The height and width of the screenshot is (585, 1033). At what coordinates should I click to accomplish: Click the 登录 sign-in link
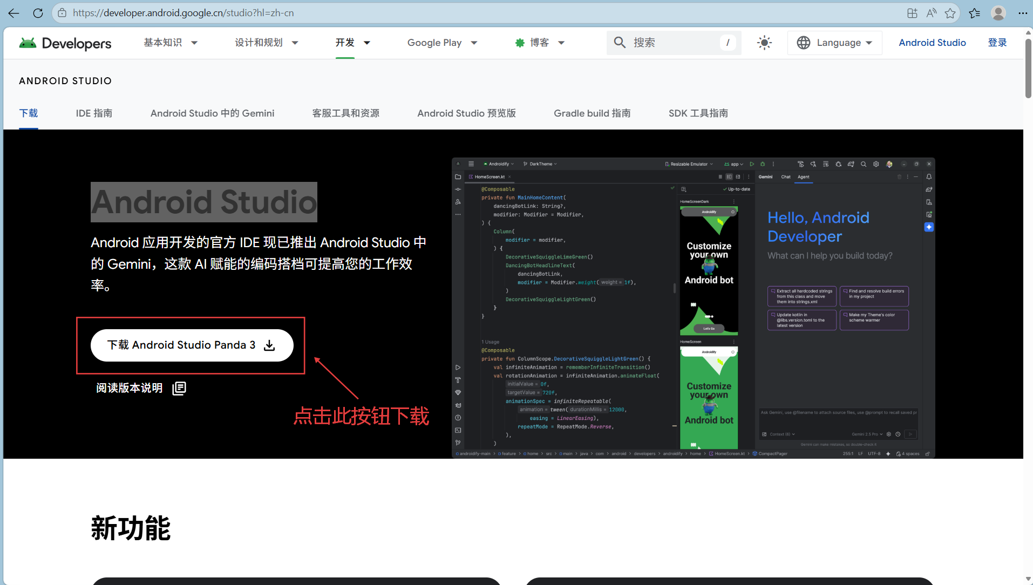click(x=997, y=43)
